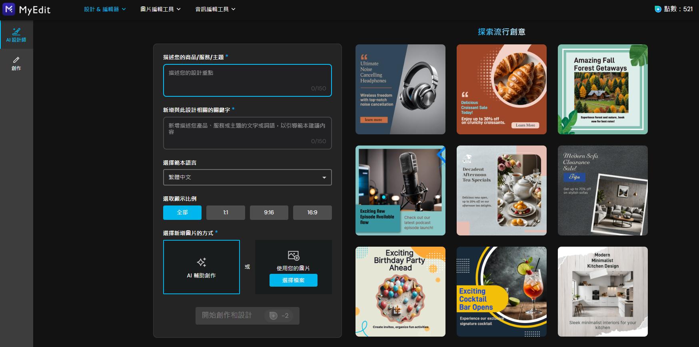Open the Amazing Fall Forest Getaways template

coord(603,89)
